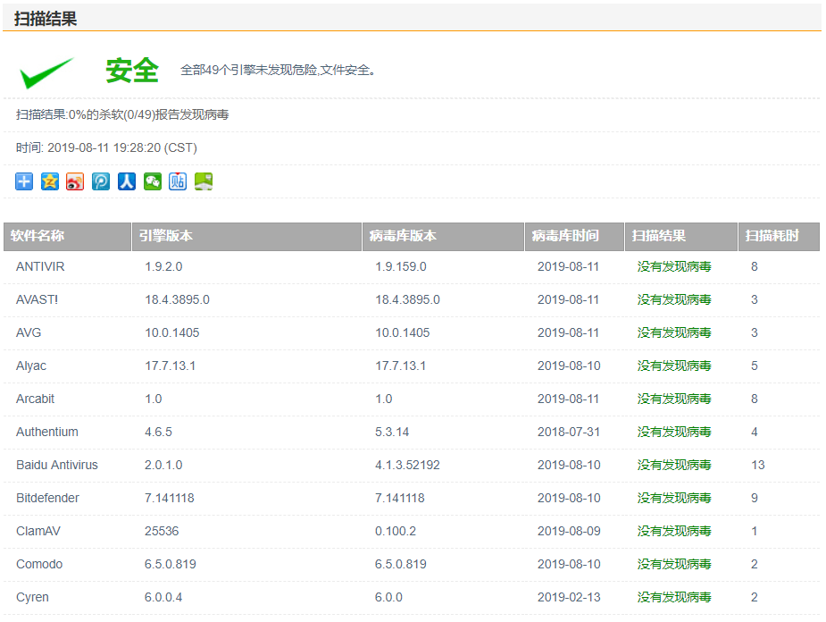Click Cyren database version 6.0.0

point(388,598)
